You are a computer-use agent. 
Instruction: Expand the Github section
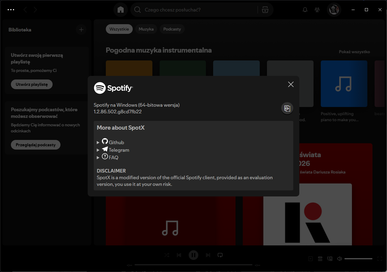tap(110, 142)
